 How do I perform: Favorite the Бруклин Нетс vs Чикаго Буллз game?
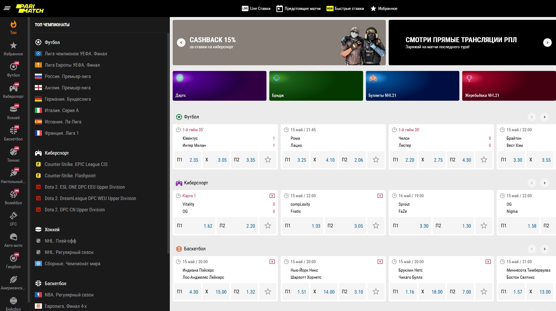[x=484, y=292]
